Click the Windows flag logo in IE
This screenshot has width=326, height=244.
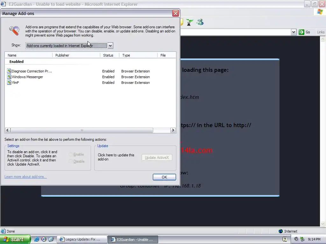tap(320, 12)
